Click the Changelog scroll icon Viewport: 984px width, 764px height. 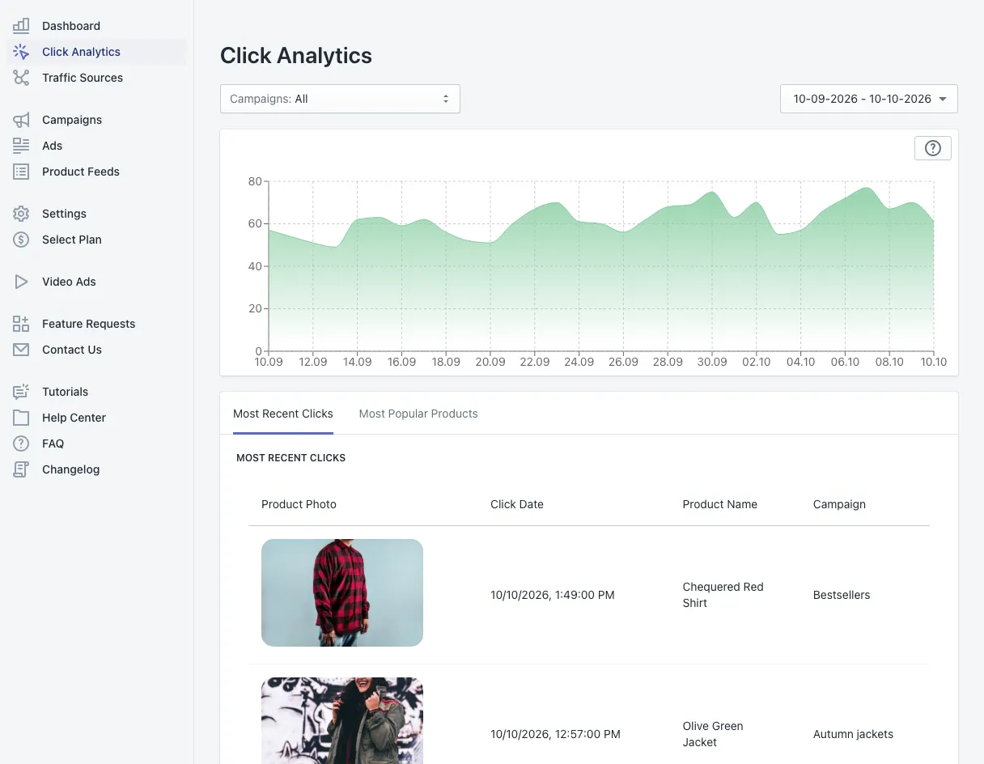tap(21, 469)
